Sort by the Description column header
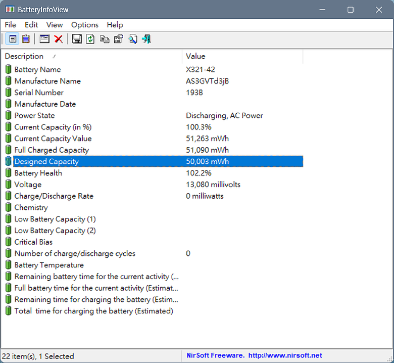 point(91,56)
